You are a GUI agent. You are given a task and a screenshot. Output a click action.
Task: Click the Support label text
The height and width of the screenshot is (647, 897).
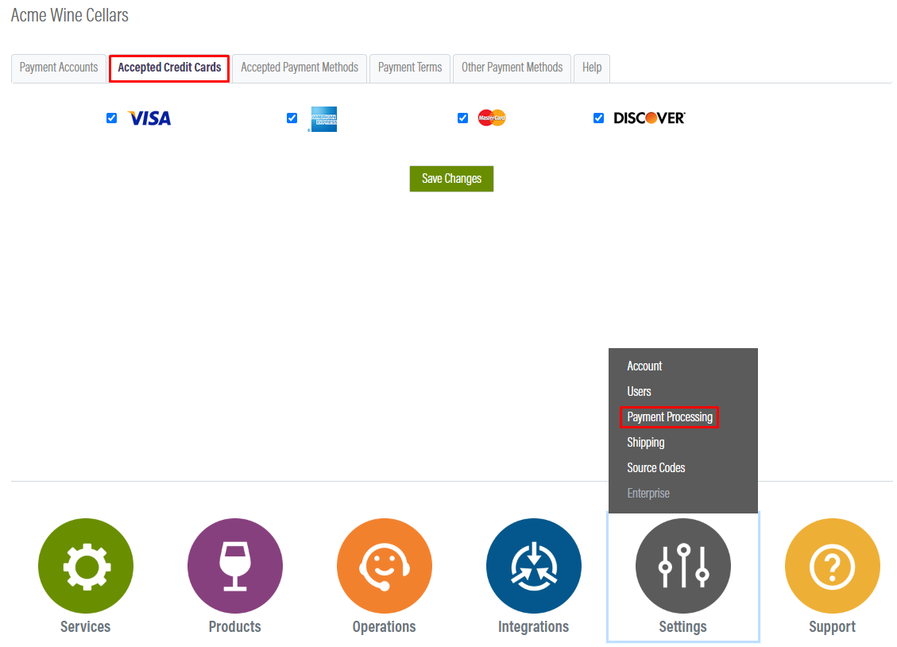[x=833, y=627]
